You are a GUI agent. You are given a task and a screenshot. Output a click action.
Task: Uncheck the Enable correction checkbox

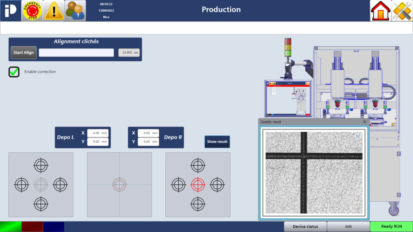[x=13, y=72]
